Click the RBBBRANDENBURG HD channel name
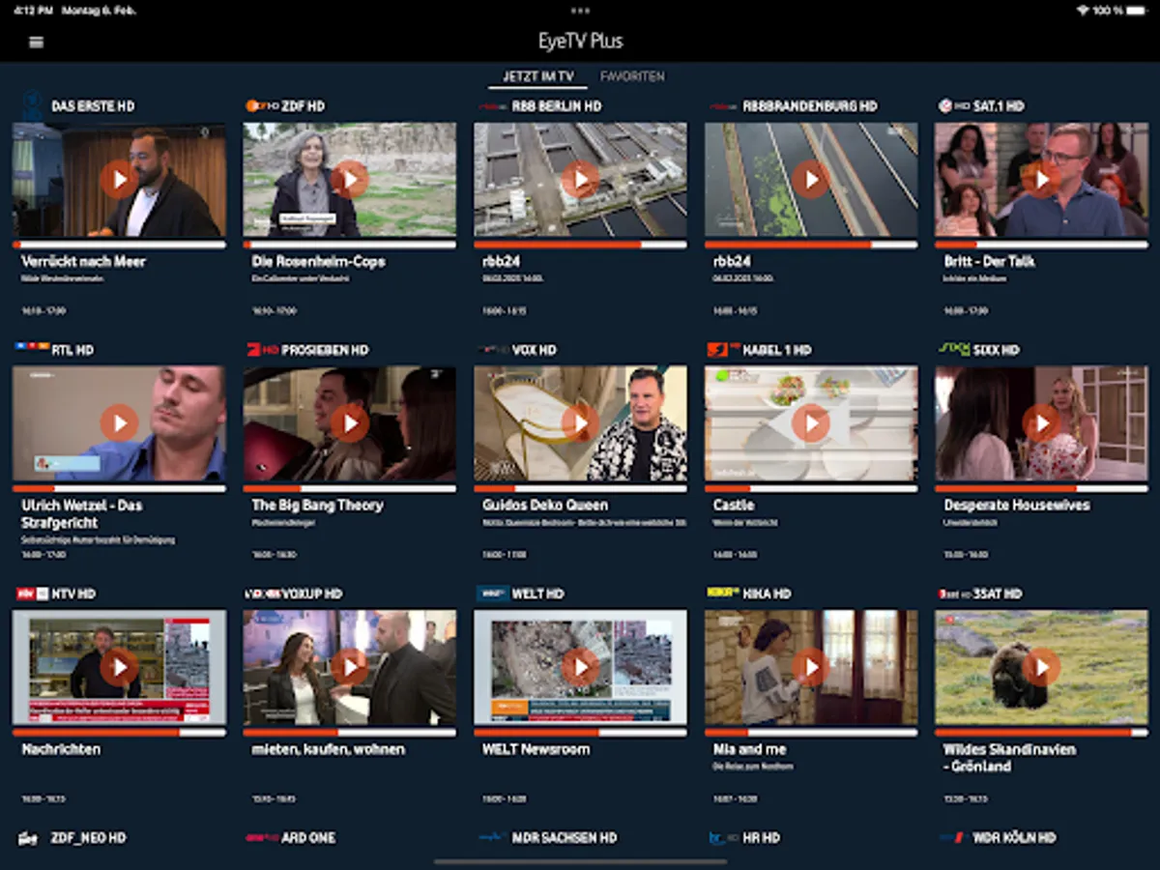This screenshot has height=870, width=1160. point(809,106)
